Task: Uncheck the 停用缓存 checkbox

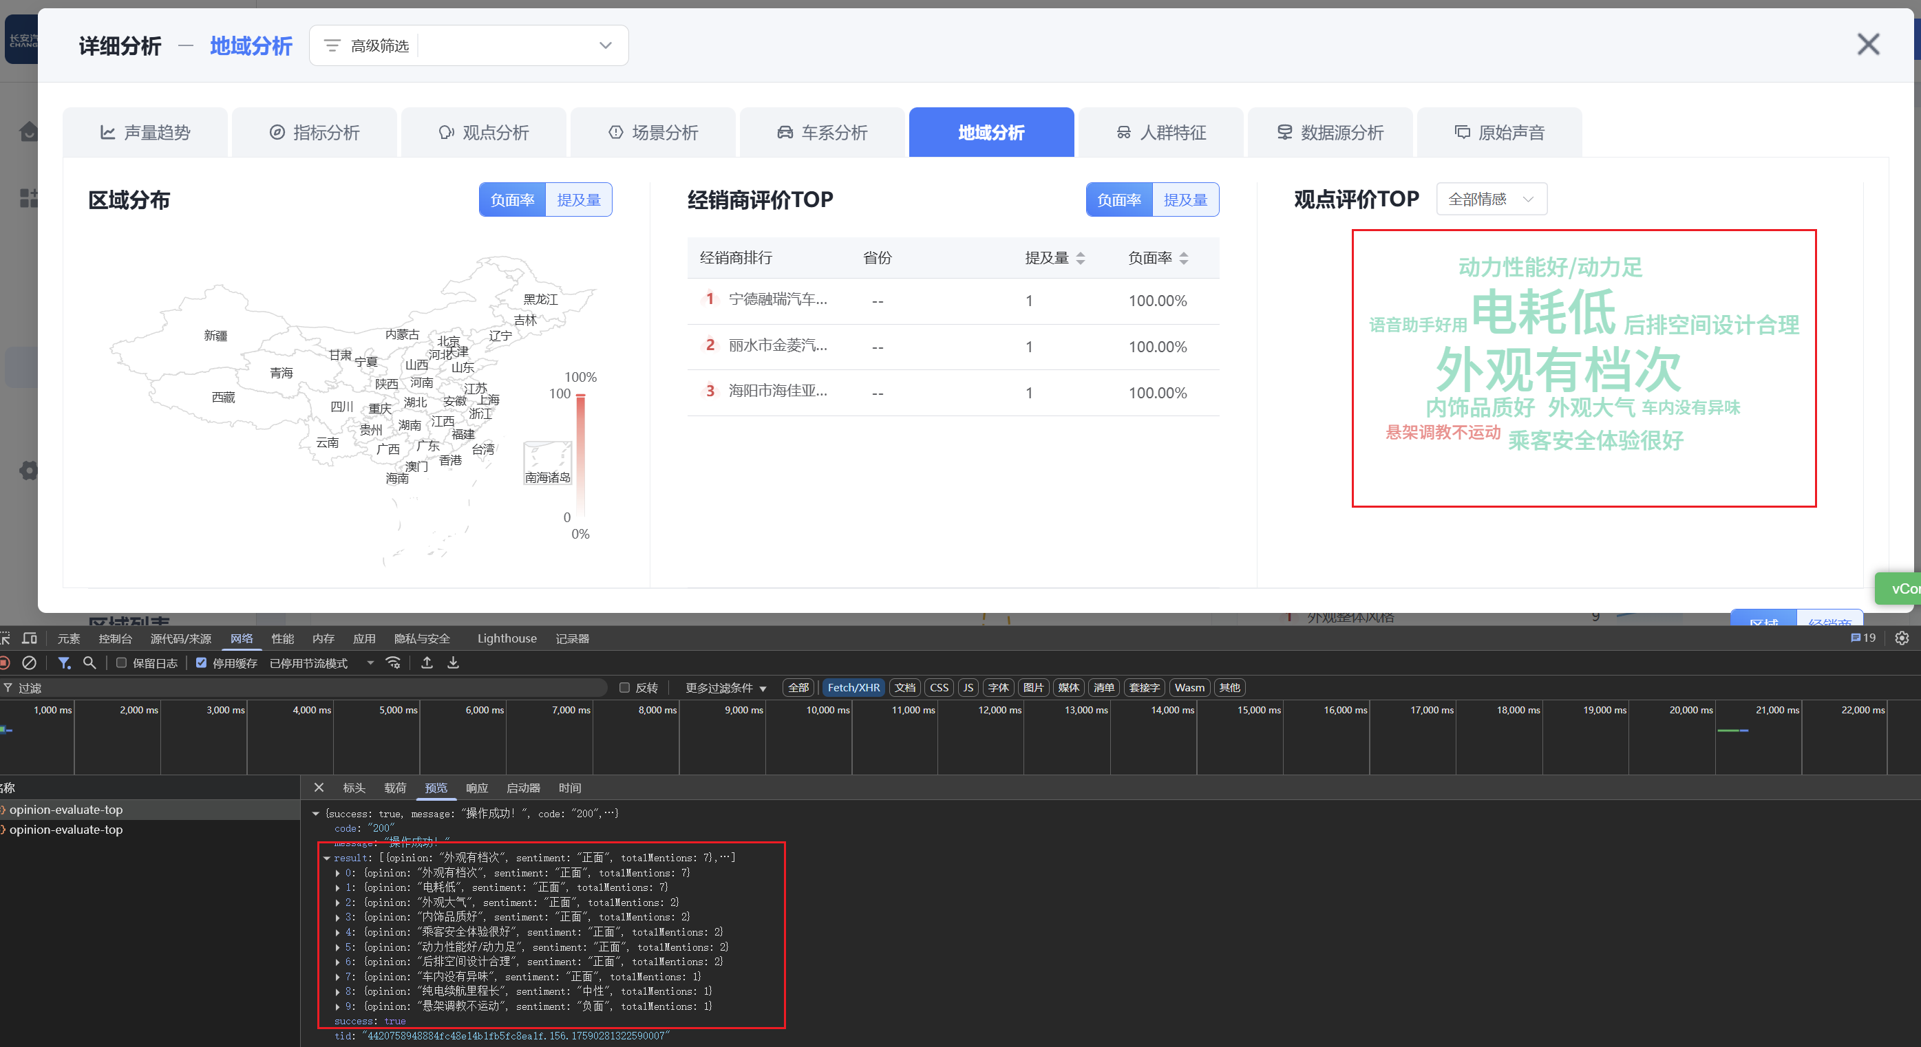Action: [x=202, y=662]
